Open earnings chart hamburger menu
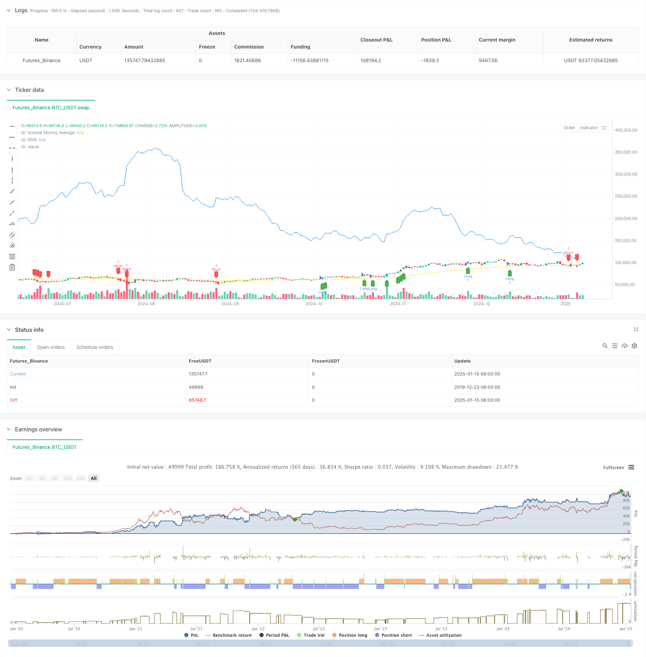The height and width of the screenshot is (657, 646). [631, 467]
